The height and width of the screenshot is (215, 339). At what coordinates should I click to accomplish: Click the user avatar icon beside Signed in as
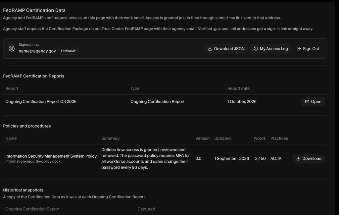12,49
